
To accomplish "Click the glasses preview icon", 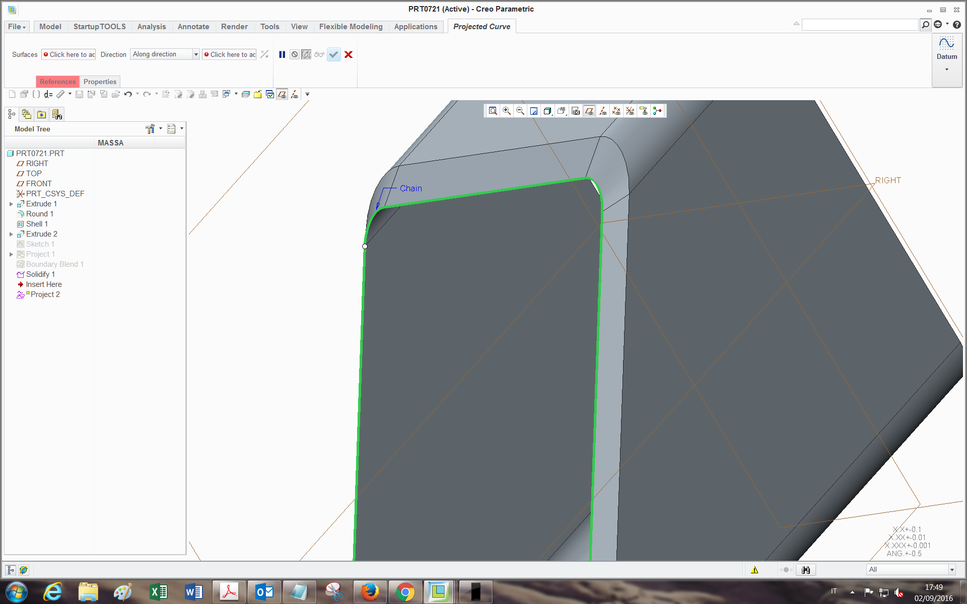I will click(319, 54).
